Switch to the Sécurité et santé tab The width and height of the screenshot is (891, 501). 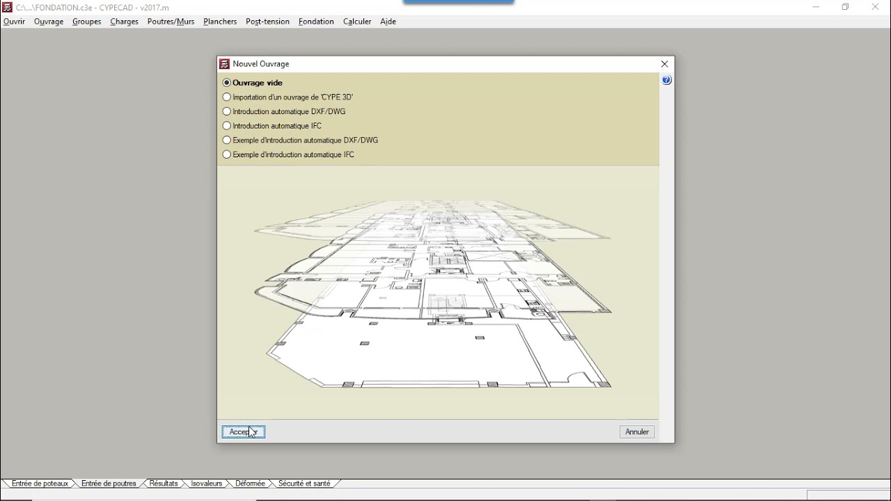pyautogui.click(x=304, y=484)
